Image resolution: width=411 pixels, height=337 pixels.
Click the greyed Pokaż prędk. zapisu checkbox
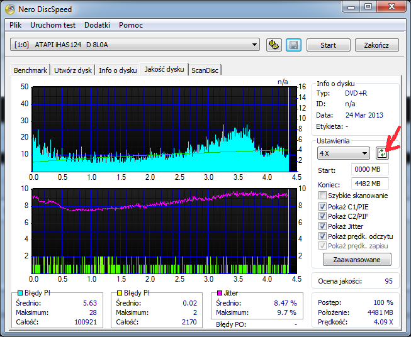[x=322, y=246]
